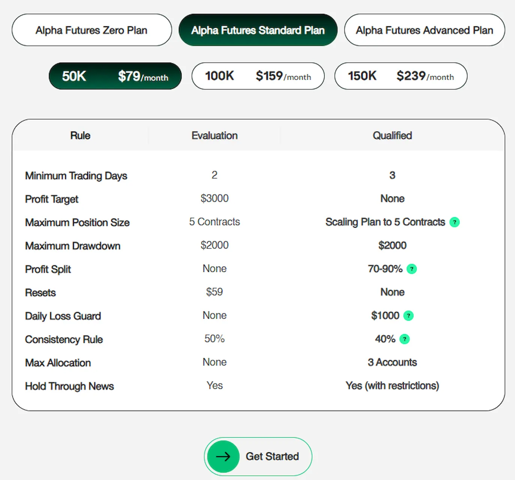Click the green circle in the Get Started button

[x=223, y=456]
